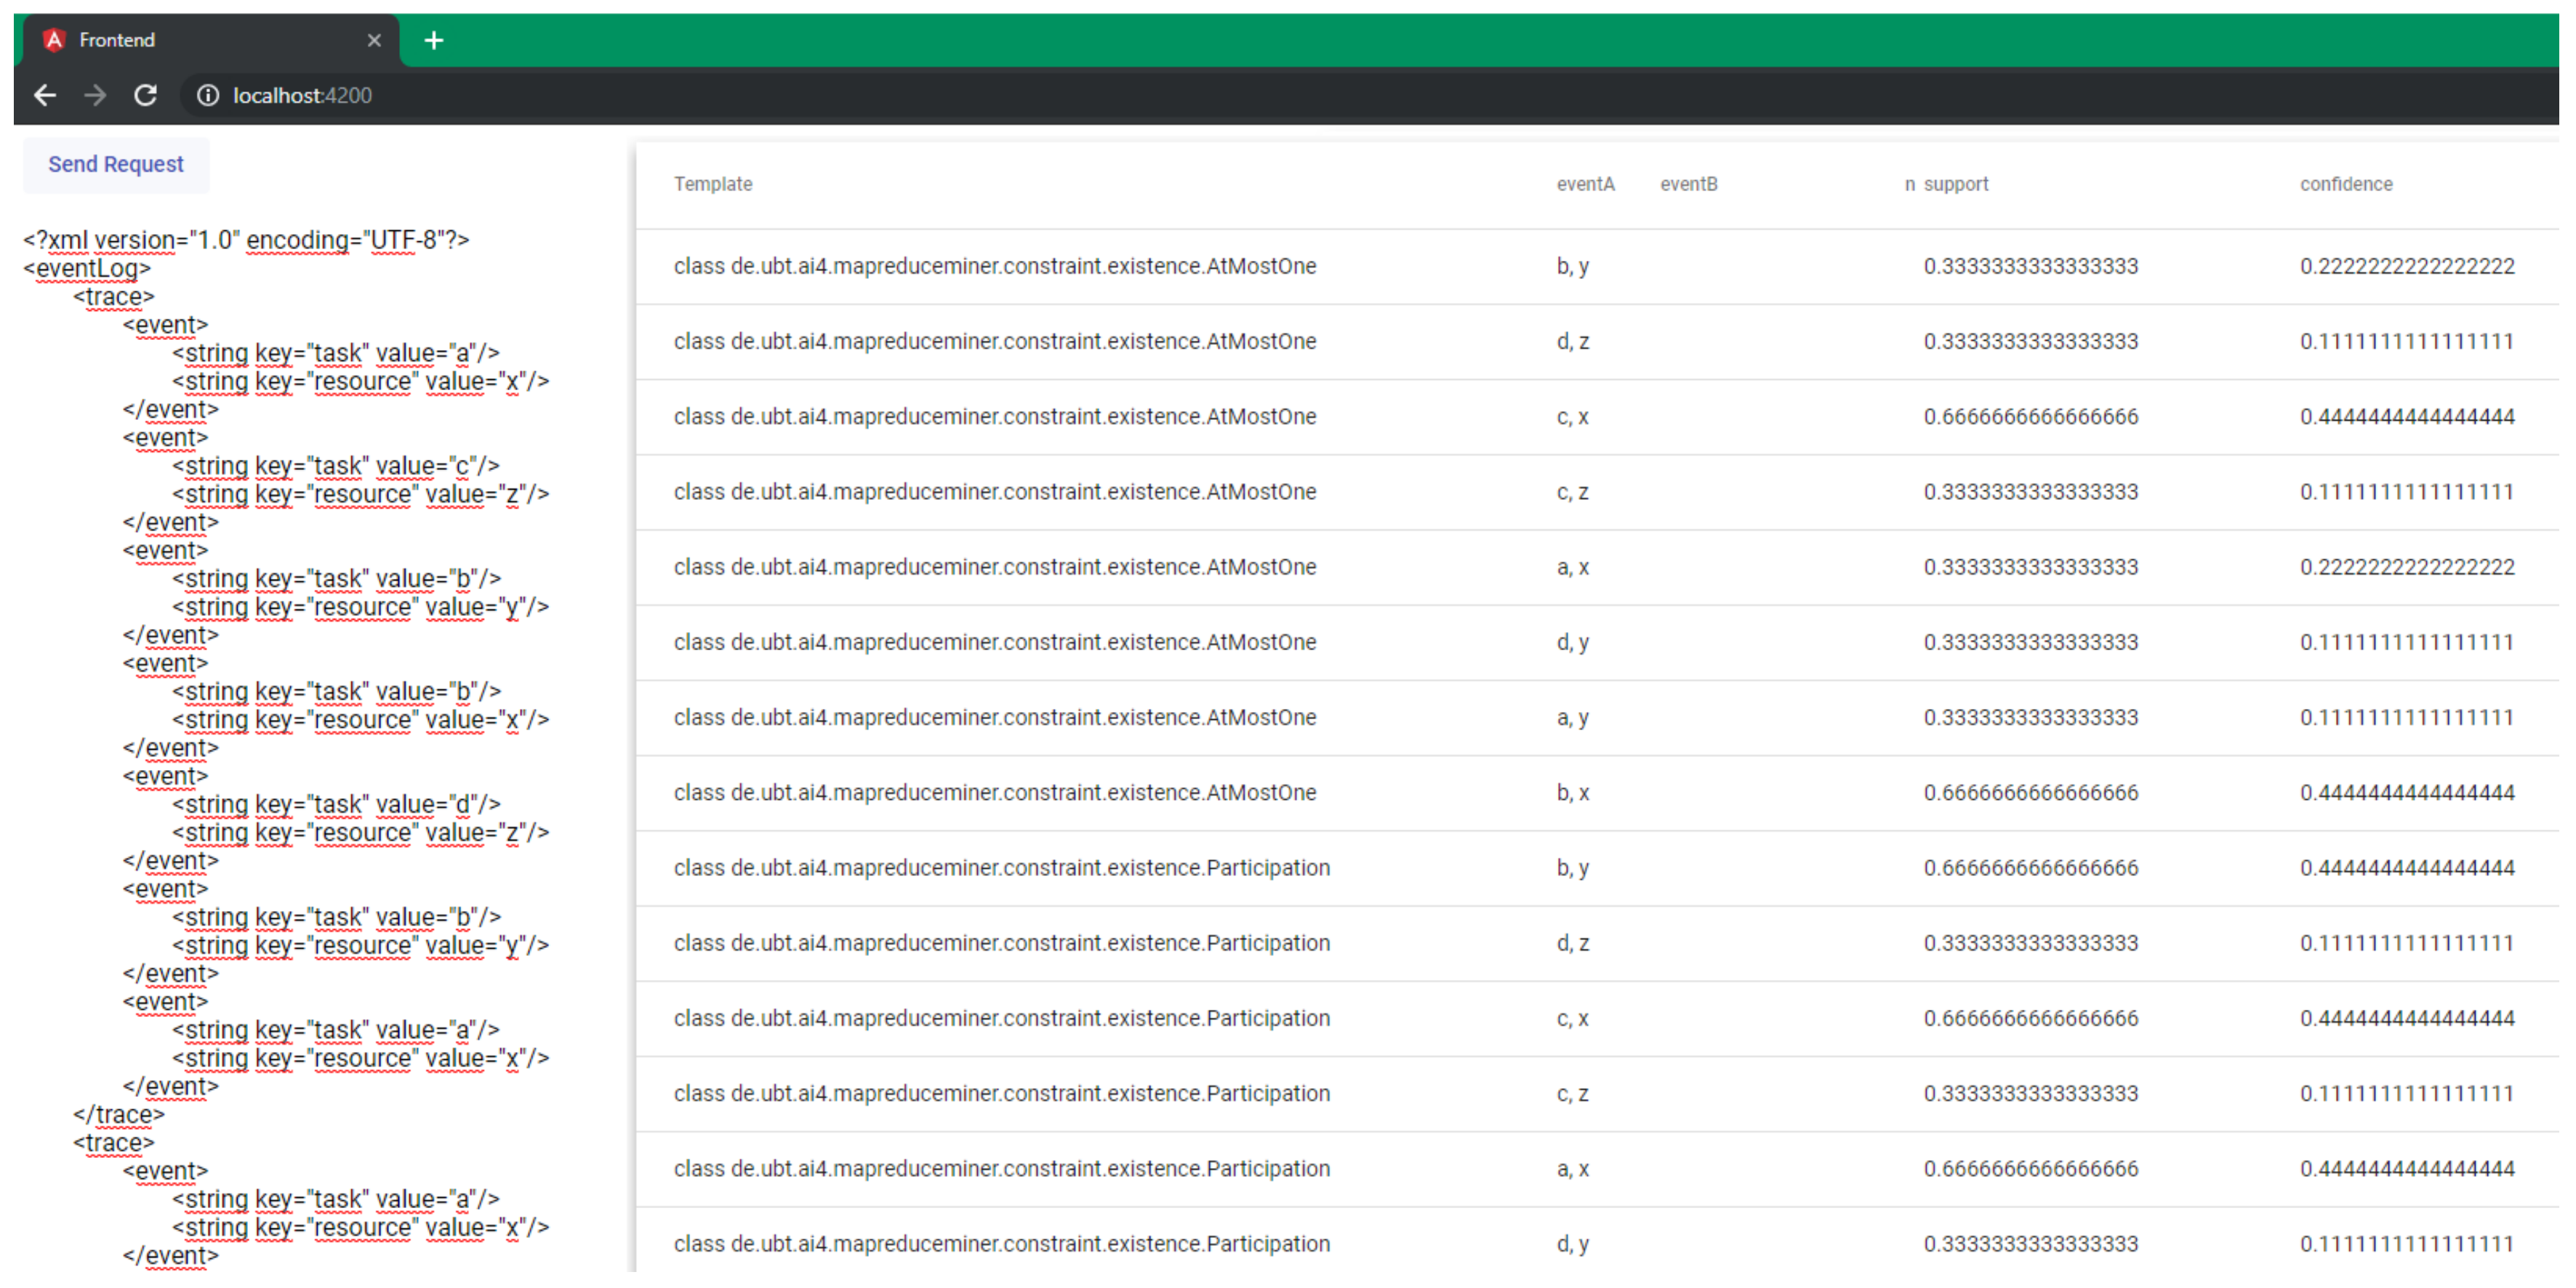Click the Angular favicon on Frontend tab
Viewport: 2576px width, 1288px height.
pyautogui.click(x=54, y=40)
